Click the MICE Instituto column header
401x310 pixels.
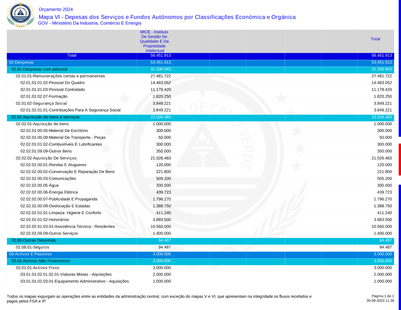pos(154,41)
